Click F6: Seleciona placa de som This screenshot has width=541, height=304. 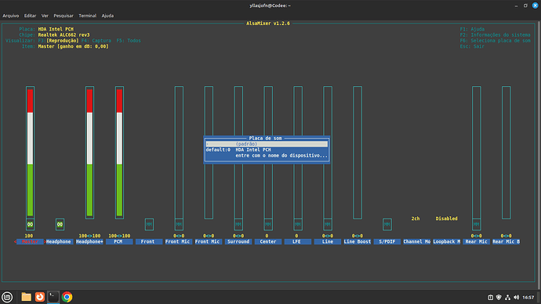[x=495, y=41]
